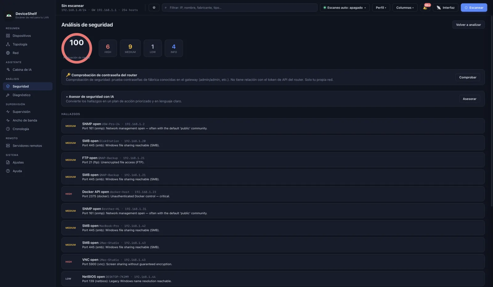Click the risk score 100 gauge
The width and height of the screenshot is (493, 287).
(x=77, y=48)
